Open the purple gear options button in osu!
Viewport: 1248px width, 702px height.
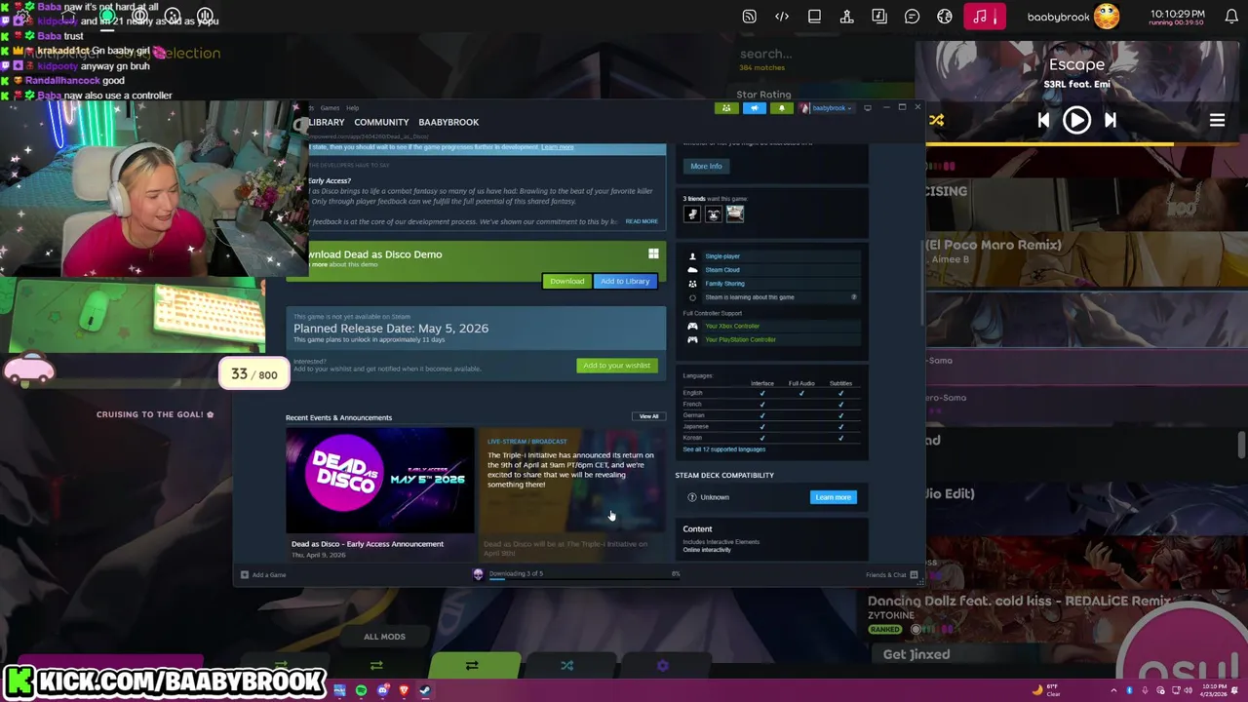(662, 666)
